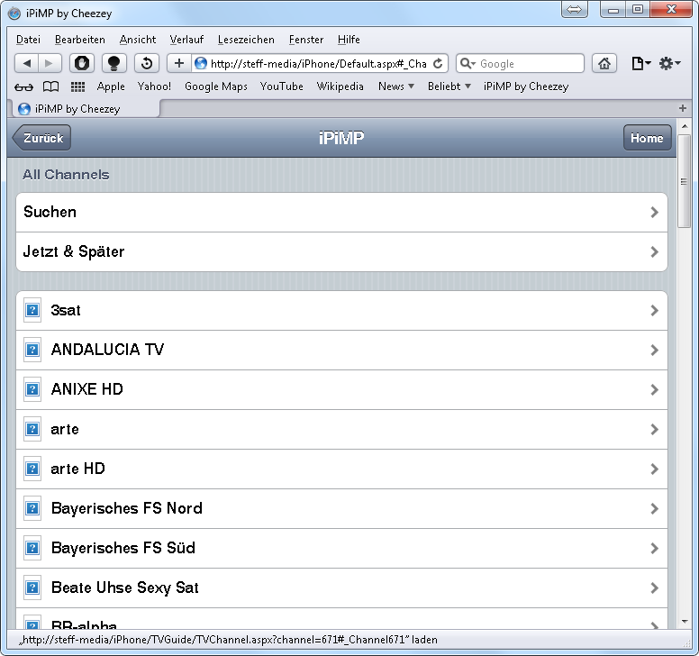Open the Lesezeichen menu
Screen dimensions: 699x656
point(246,40)
